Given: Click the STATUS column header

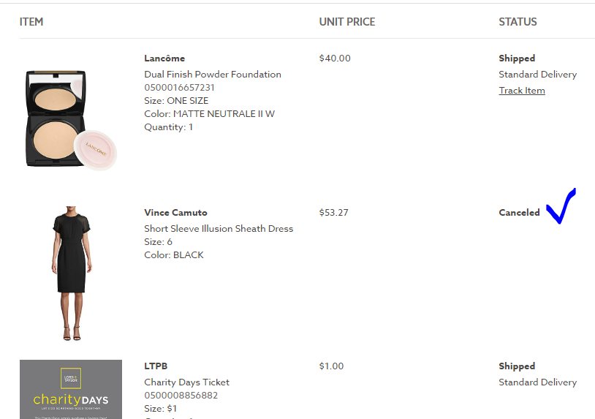Looking at the screenshot, I should pos(518,22).
